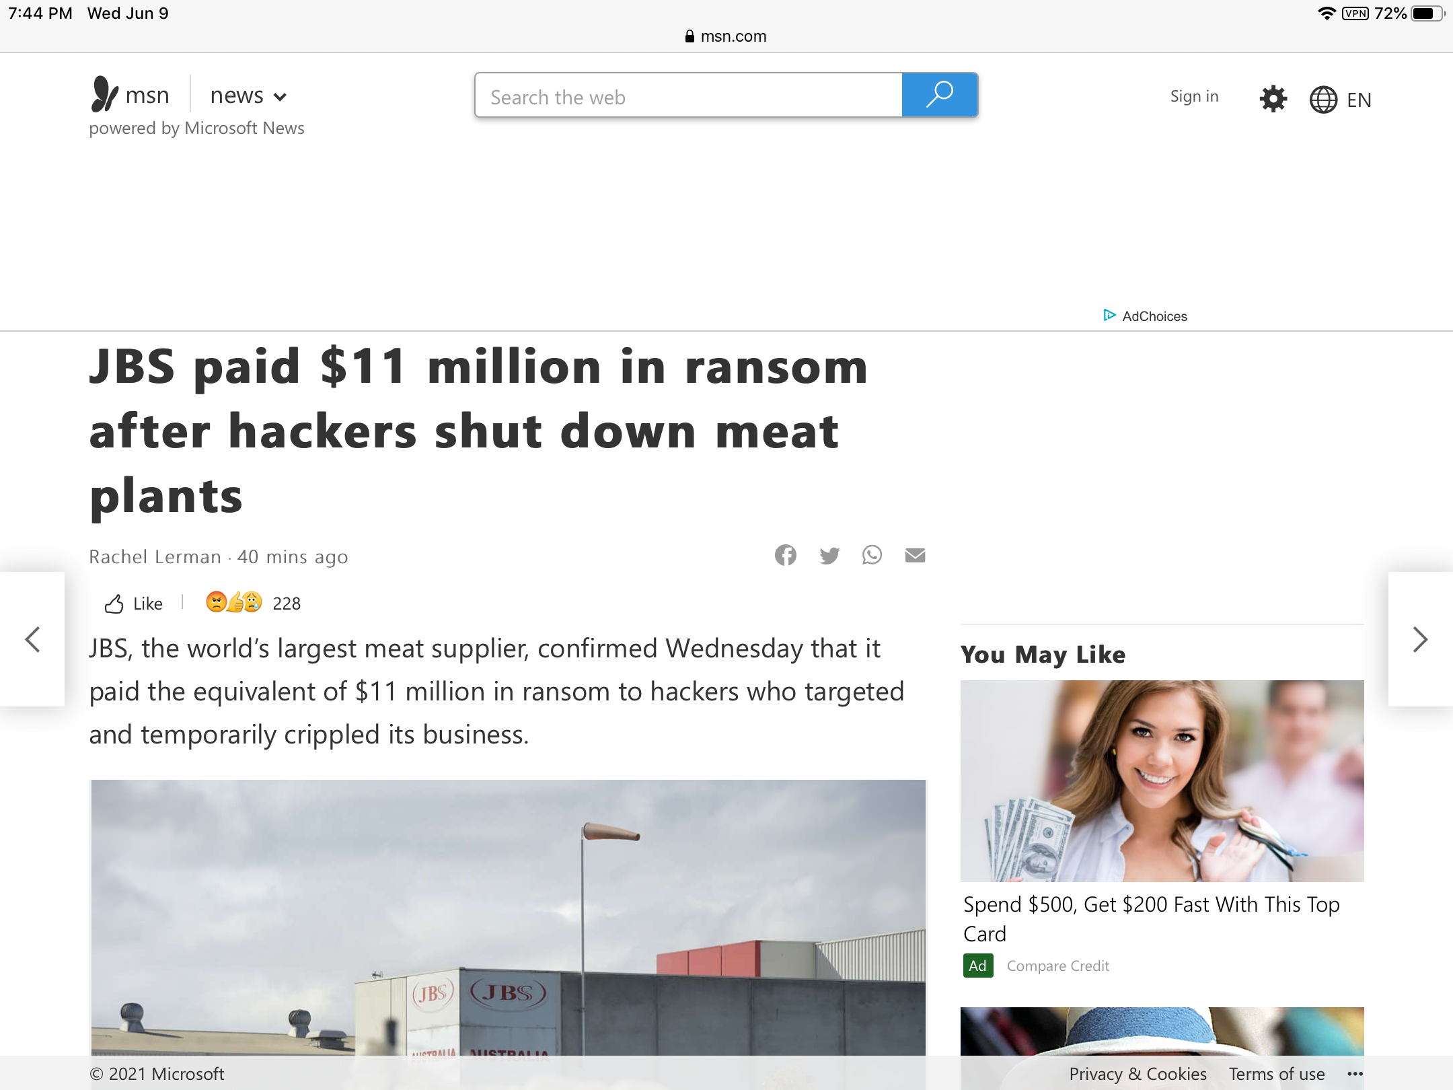The image size is (1453, 1090).
Task: Open the credit card ad image
Action: point(1162,780)
